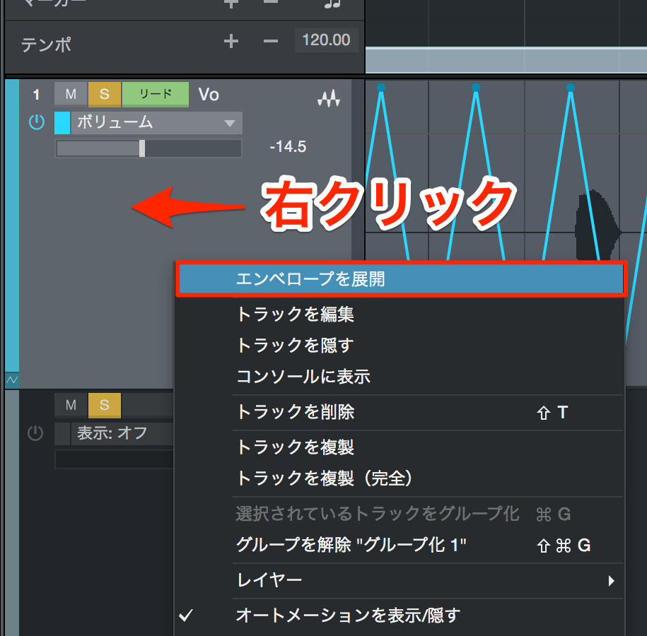Image resolution: width=647 pixels, height=636 pixels.
Task: Click the tempo track minus button
Action: [x=271, y=41]
